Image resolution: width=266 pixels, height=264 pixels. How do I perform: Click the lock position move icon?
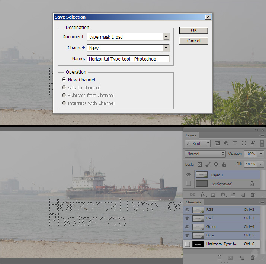pos(216,164)
